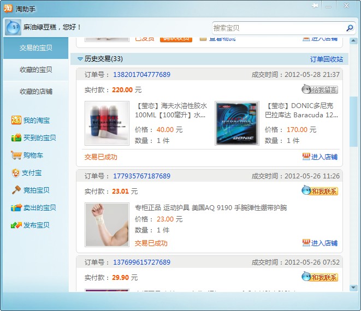Click the vertical scrollbar thumb

coord(353,122)
